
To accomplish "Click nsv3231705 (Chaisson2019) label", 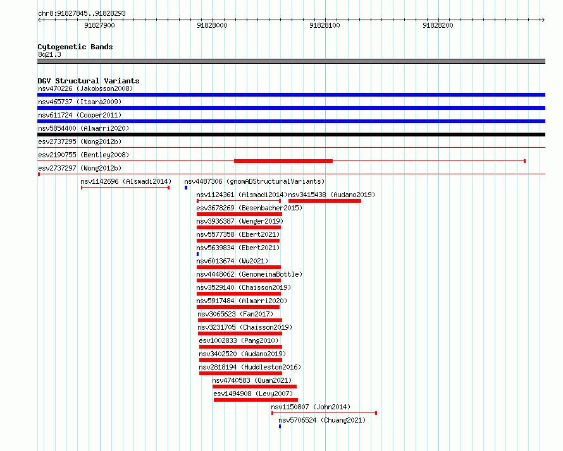I will pos(245,327).
